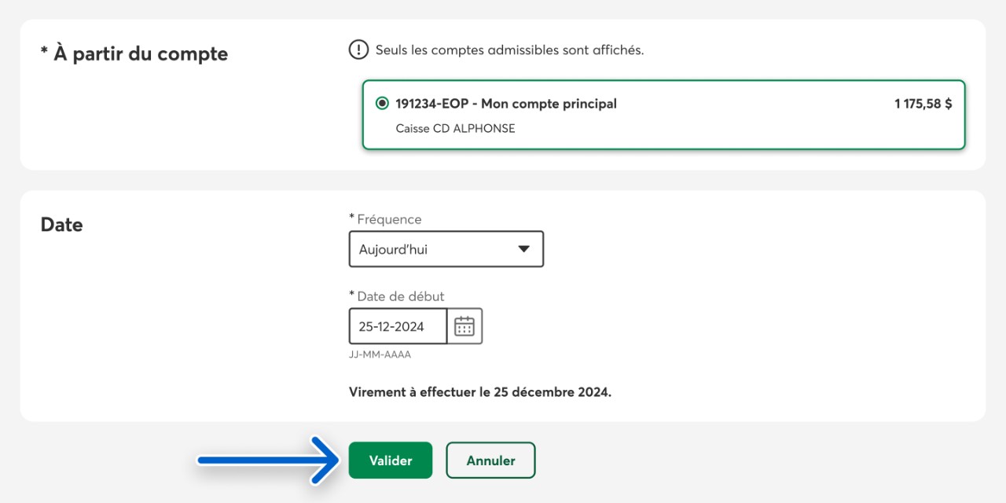Click the Fréquence dropdown triangle arrow

click(524, 249)
